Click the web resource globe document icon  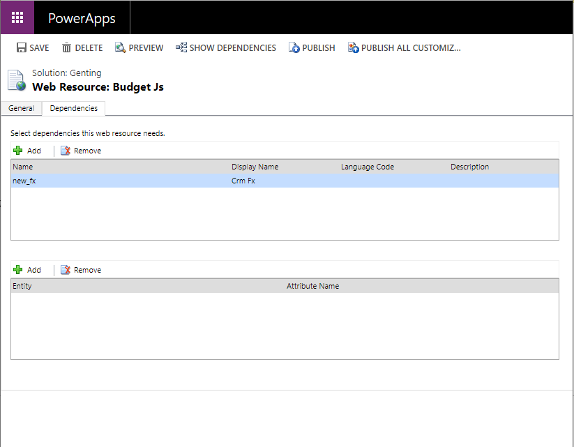(x=17, y=80)
